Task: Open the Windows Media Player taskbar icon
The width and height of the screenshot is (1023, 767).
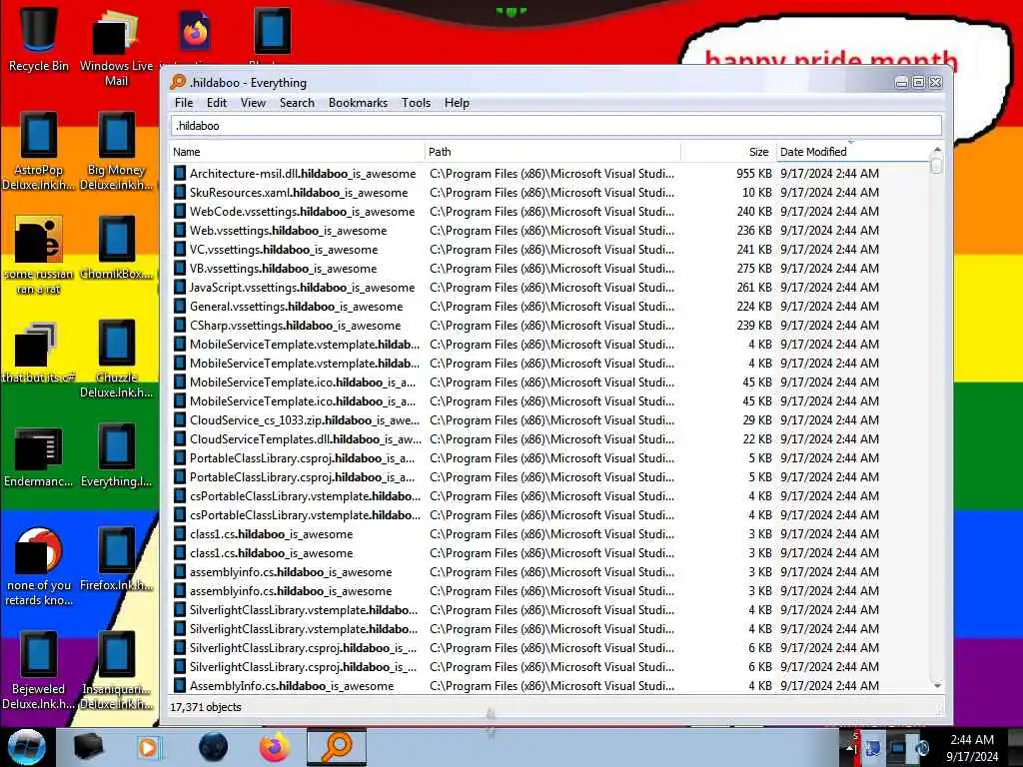Action: tap(148, 747)
